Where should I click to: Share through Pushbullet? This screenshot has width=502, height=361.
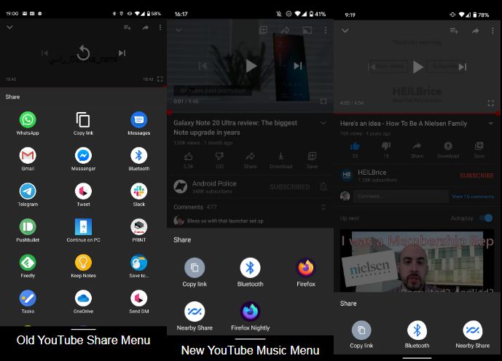pyautogui.click(x=28, y=226)
